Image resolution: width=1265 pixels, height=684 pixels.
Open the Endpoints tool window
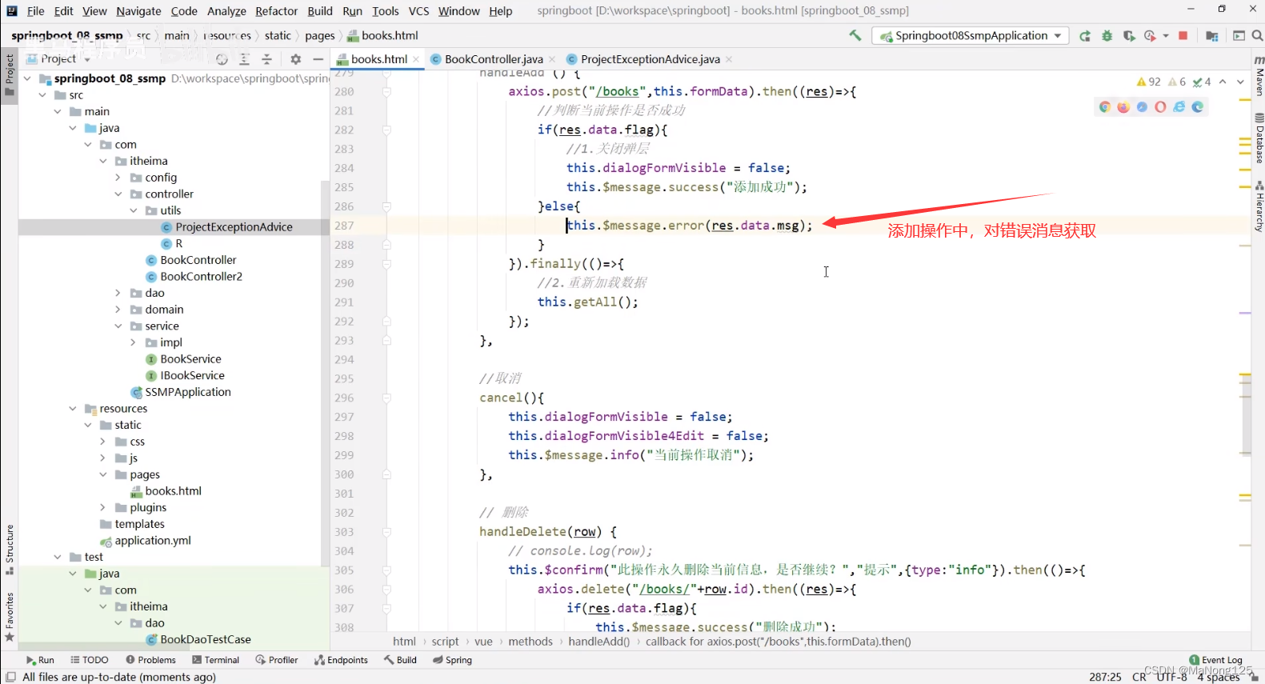pyautogui.click(x=342, y=660)
